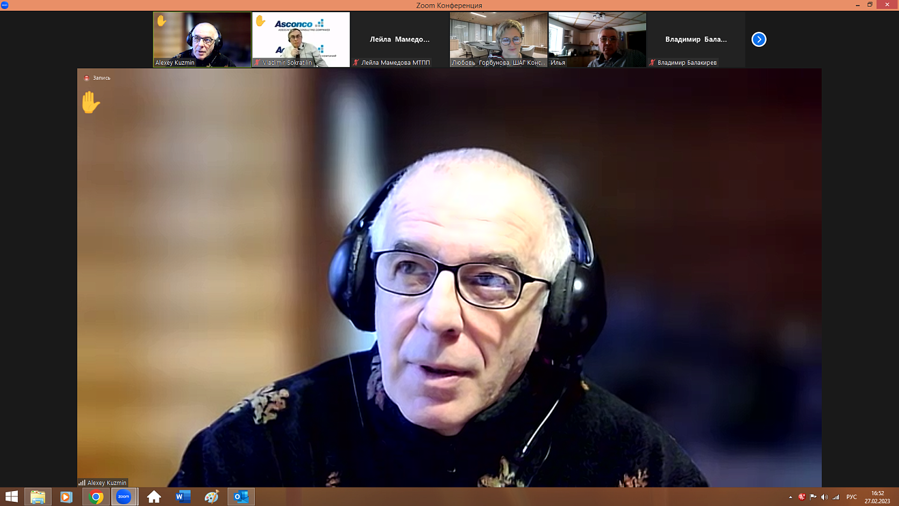Open the Paint palette taskbar icon

(x=212, y=497)
